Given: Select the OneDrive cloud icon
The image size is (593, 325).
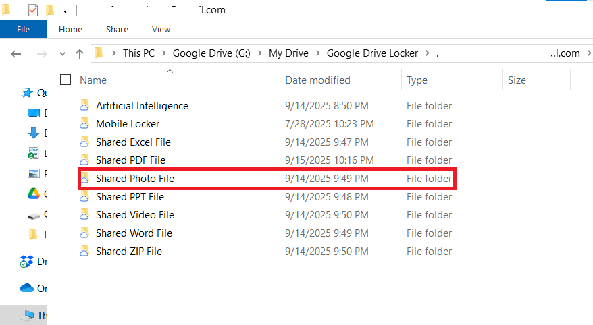Looking at the screenshot, I should pos(27,288).
